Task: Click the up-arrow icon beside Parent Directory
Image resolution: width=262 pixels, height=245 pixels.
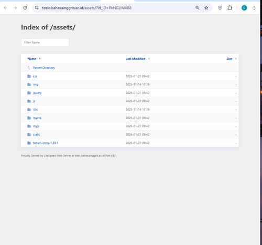Action: (29, 68)
